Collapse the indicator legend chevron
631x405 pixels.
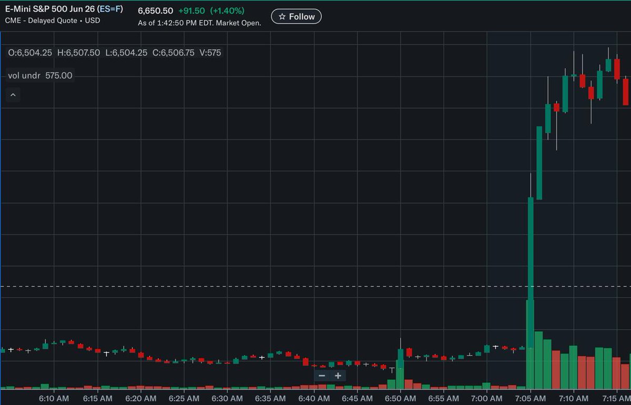13,95
